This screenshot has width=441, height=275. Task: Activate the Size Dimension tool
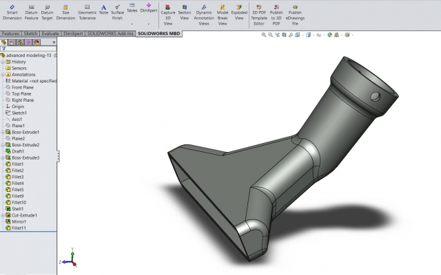[x=65, y=12]
